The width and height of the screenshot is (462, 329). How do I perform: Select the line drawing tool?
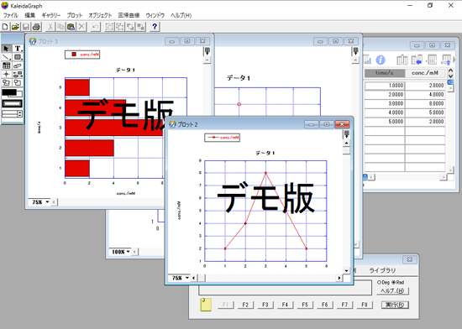7,57
